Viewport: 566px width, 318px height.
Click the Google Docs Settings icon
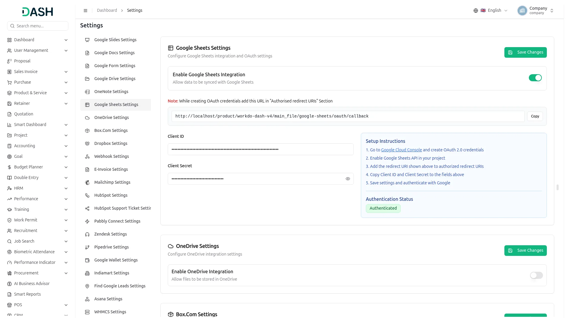tap(87, 53)
